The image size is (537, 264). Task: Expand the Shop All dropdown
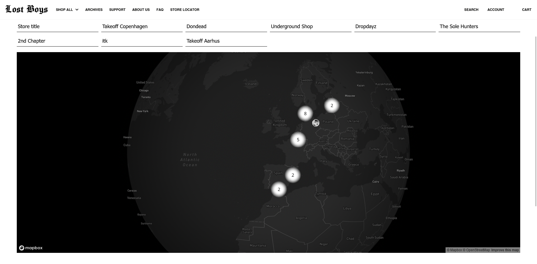click(x=67, y=10)
